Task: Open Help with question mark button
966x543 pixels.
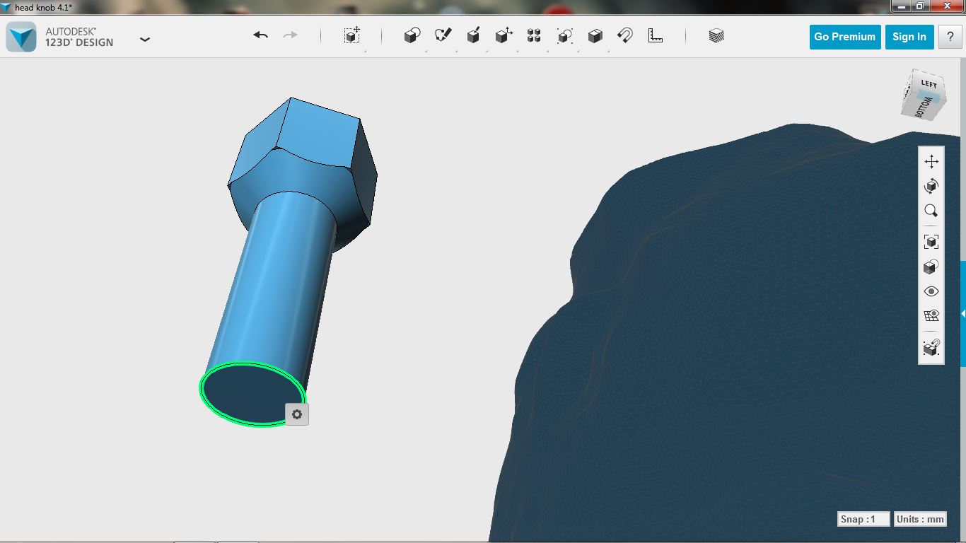Action: pos(950,37)
